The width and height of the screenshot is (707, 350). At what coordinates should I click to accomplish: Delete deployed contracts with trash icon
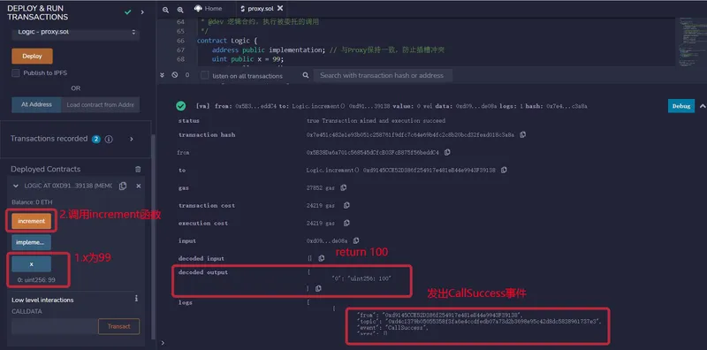tap(138, 169)
